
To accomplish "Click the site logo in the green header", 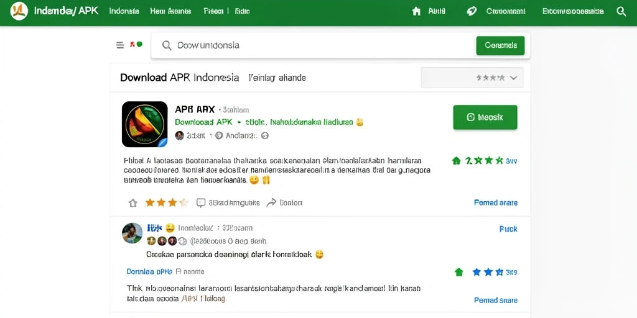I will coord(19,11).
